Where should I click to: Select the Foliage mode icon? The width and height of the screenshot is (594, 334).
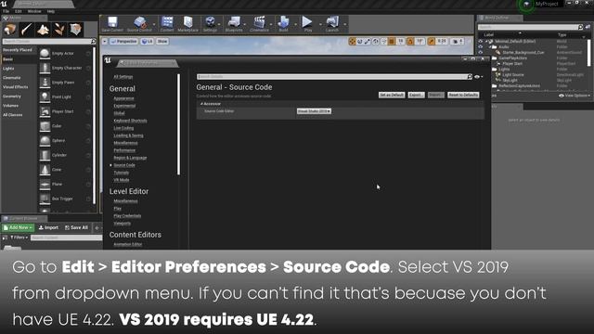pyautogui.click(x=59, y=30)
